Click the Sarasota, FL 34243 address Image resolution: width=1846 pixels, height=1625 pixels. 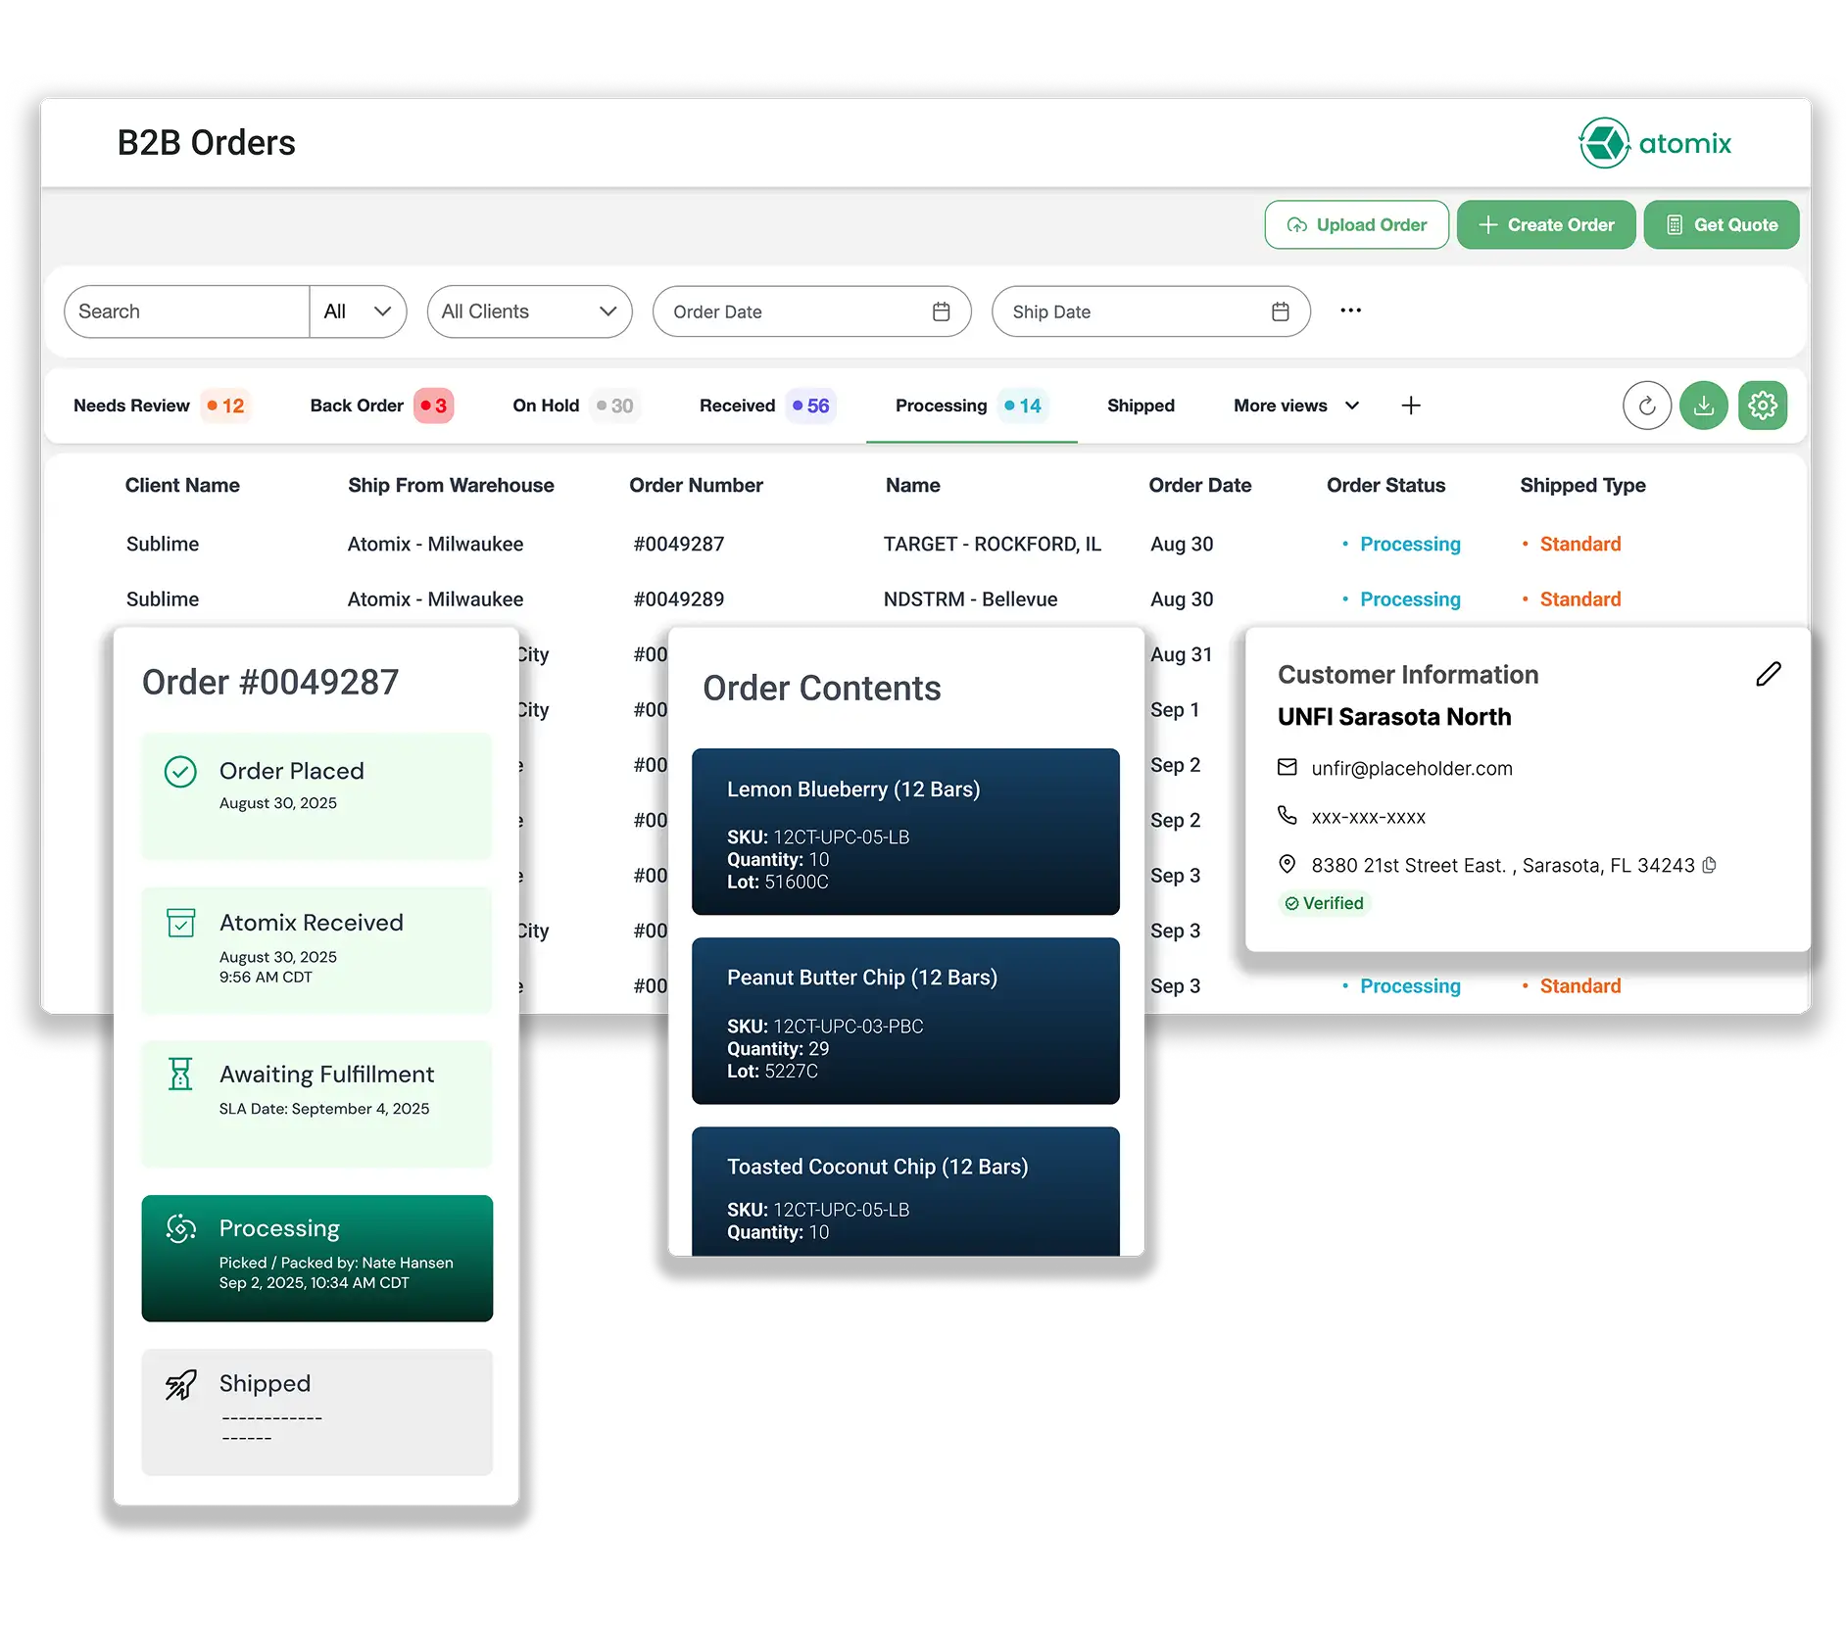[1503, 865]
